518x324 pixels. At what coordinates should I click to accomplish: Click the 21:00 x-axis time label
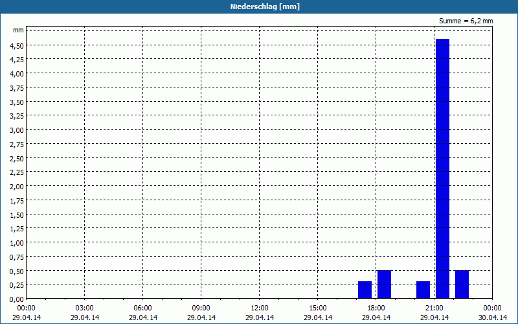(x=434, y=308)
